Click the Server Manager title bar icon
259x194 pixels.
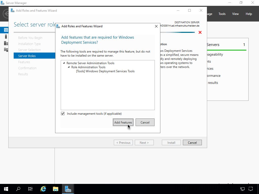(3, 3)
